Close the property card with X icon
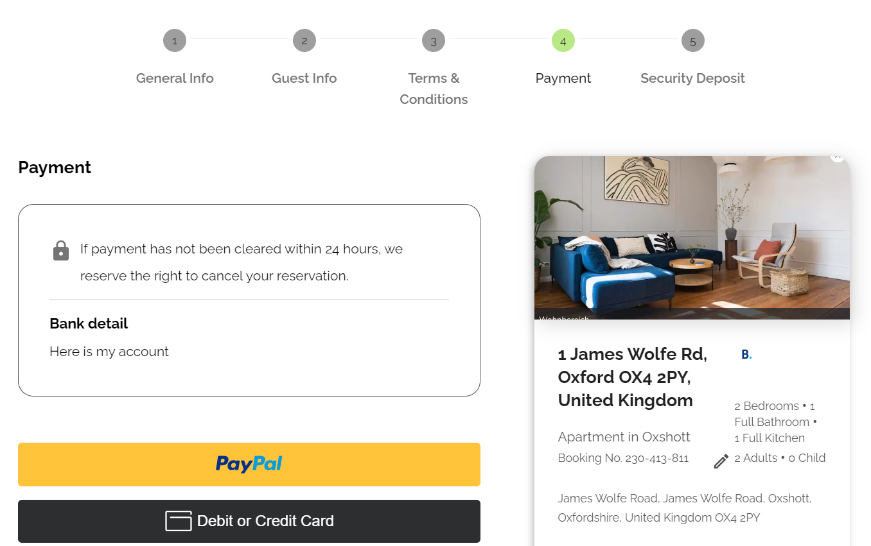Image resolution: width=871 pixels, height=546 pixels. coord(836,157)
